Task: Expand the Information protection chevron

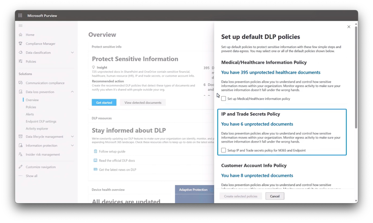Action: [x=72, y=145]
